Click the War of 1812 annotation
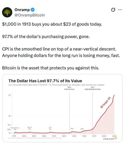Viewport: 123px width, 145px height. pyautogui.click(x=30, y=128)
